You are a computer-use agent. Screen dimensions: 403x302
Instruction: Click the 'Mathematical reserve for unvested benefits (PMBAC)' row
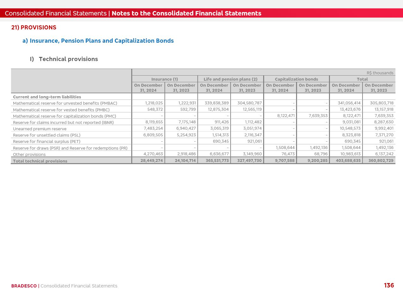(65, 103)
